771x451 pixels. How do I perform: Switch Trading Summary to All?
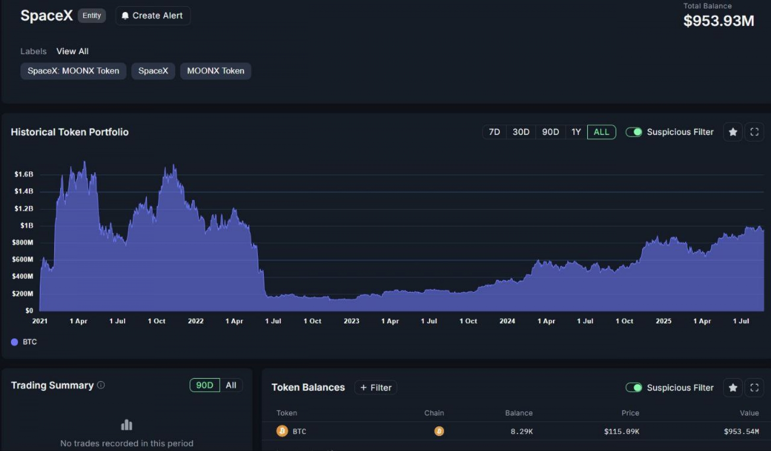click(231, 385)
